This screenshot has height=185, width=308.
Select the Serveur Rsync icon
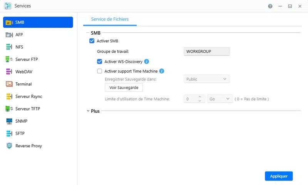tap(9, 96)
